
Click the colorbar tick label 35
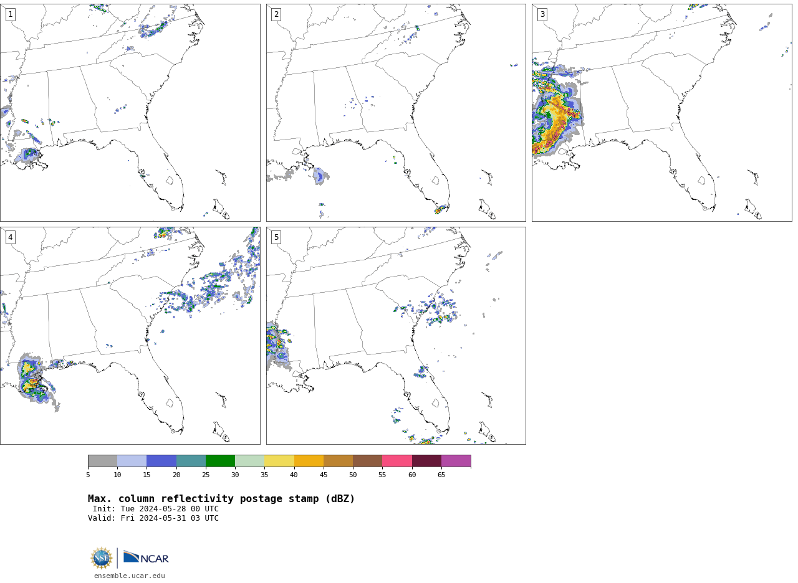click(x=264, y=475)
